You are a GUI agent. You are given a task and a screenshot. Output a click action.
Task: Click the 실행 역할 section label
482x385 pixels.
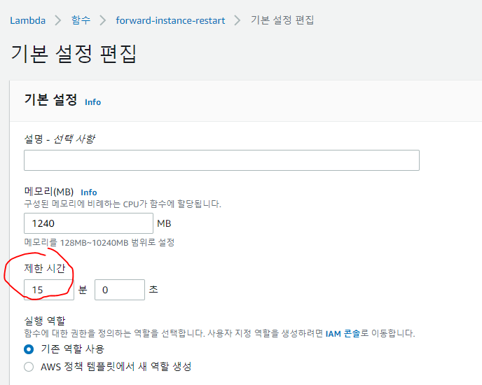pyautogui.click(x=45, y=321)
